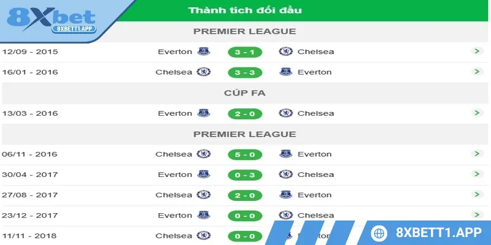This screenshot has width=491, height=245.
Task: Expand the 13/03 - 2016 FA Cup match arrow
Action: point(477,113)
